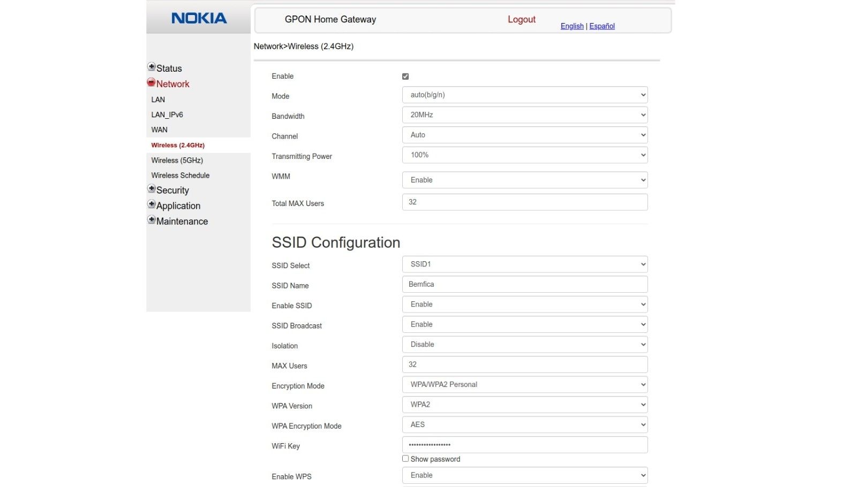This screenshot has height=487, width=866.
Task: Expand the Application section icon
Action: [152, 203]
